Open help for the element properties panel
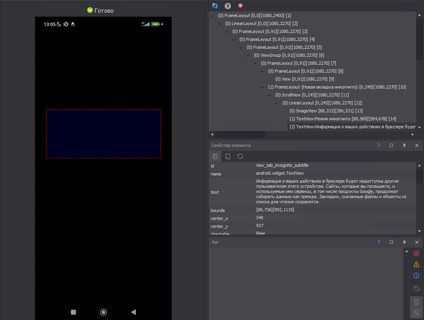 pyautogui.click(x=379, y=146)
